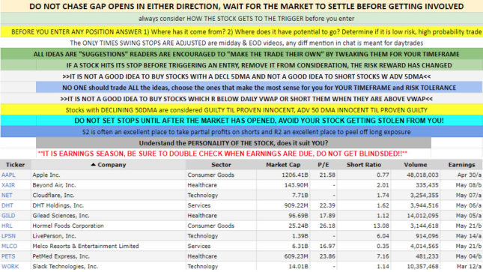The height and width of the screenshot is (272, 483).
Task: Select the GILD ticker link
Action: pyautogui.click(x=8, y=216)
